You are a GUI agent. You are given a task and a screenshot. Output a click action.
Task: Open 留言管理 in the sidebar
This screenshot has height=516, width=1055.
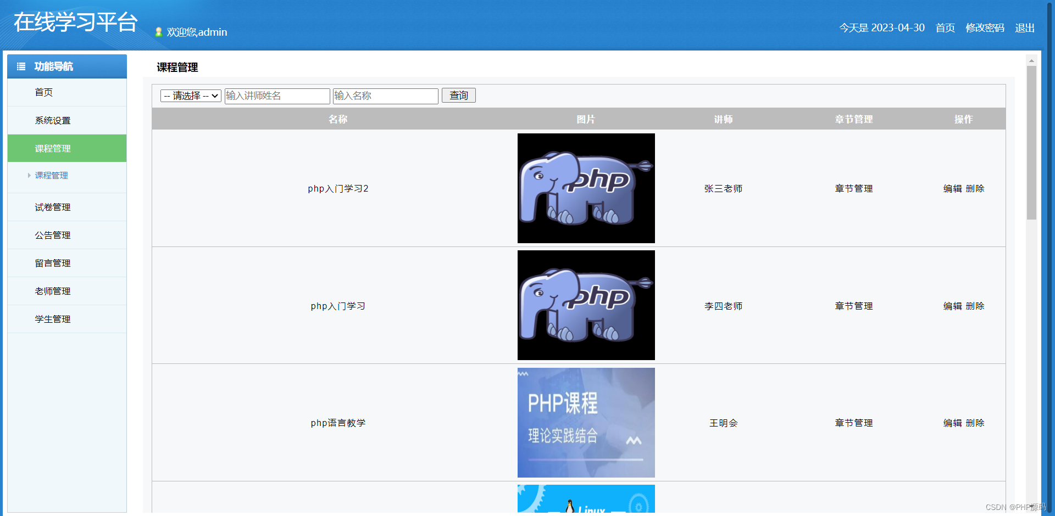pos(67,263)
